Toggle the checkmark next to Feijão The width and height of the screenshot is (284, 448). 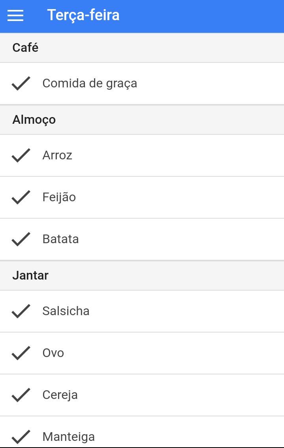pyautogui.click(x=21, y=197)
